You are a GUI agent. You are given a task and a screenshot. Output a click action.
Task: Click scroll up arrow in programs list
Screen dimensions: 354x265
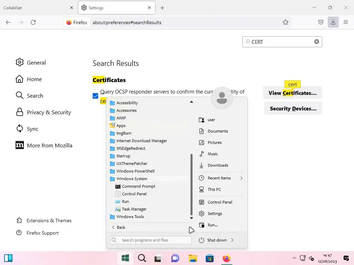click(x=192, y=102)
